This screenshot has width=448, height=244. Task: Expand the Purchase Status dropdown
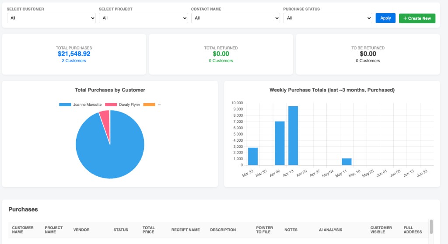(x=328, y=18)
